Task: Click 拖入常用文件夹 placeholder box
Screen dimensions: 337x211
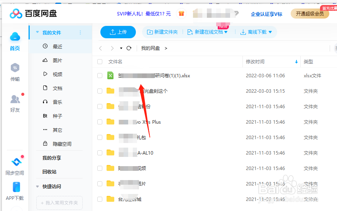Action: pos(59,202)
